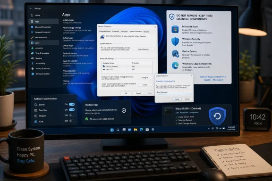Image resolution: width=272 pixels, height=181 pixels.
Task: Open Installed apps in Apps settings
Action: tap(72, 21)
